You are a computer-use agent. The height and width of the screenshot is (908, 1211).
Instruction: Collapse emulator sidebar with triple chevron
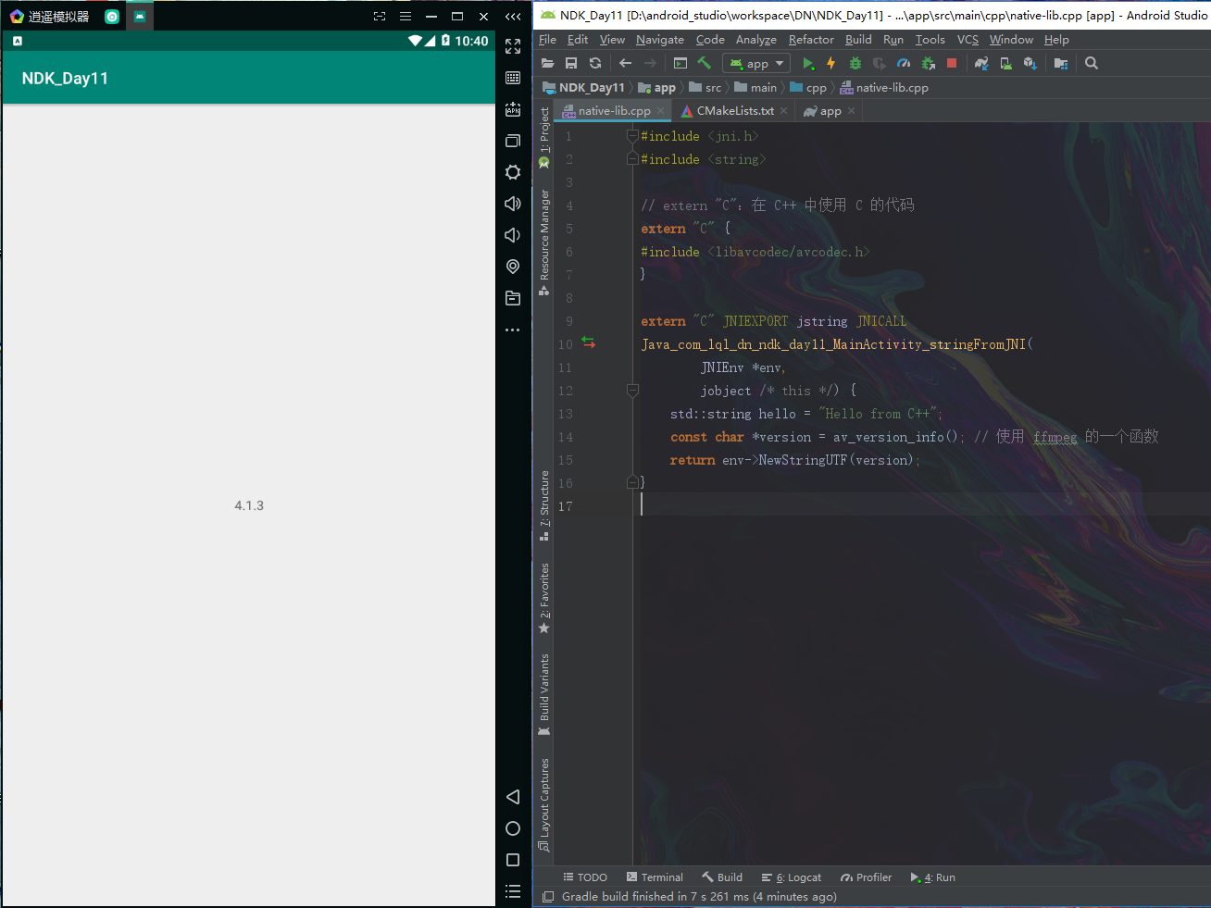(513, 17)
